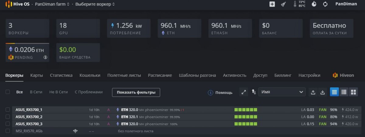365x137 pixels.
Task: Check the MSI_RX570_4Gb worker checkbox
Action: coord(8,131)
